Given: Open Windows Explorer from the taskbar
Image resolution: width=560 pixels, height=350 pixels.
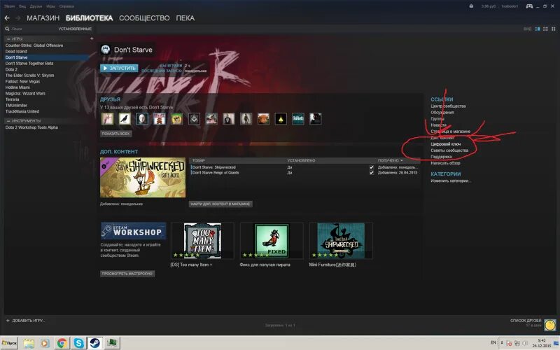Looking at the screenshot, I should (29, 343).
